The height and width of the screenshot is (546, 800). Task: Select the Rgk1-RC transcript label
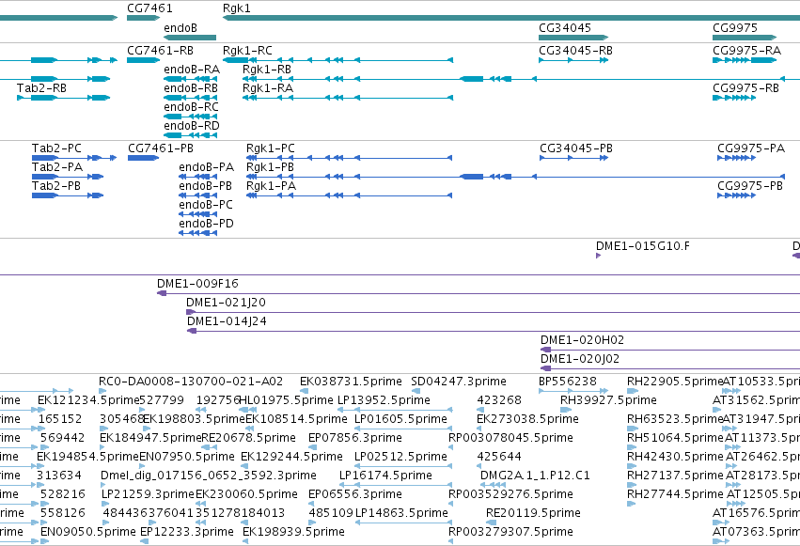[x=247, y=51]
